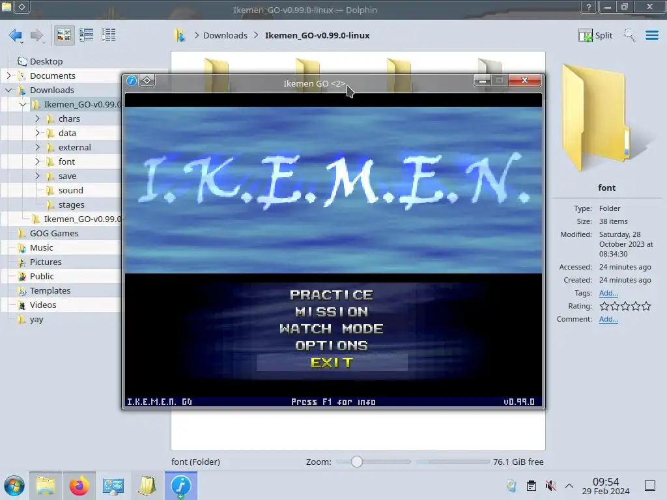
Task: Toggle Ikemen GO window on all desktops
Action: (x=147, y=80)
